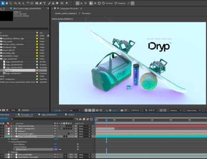Viewport: 207px width, 159px height.
Task: Toggle shy switch for Environment Light 1 layer
Action: pyautogui.click(x=55, y=134)
